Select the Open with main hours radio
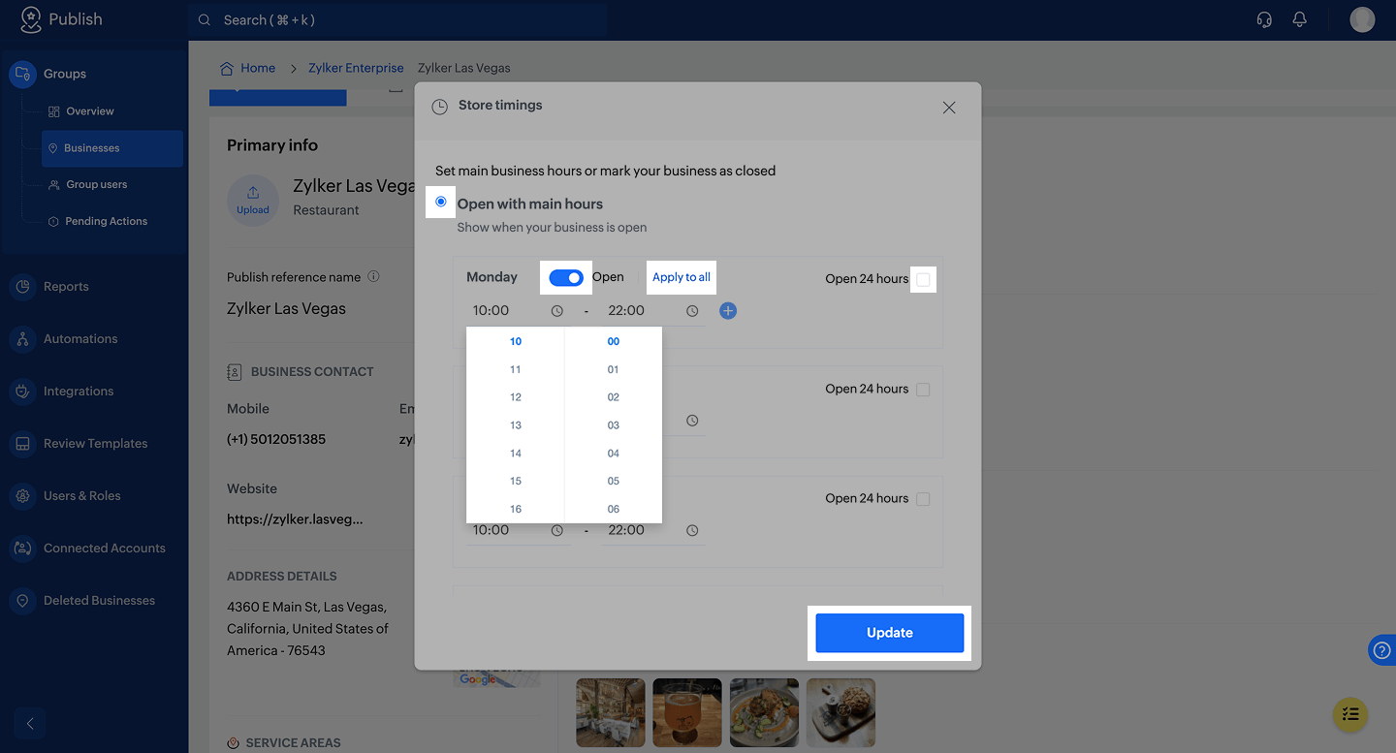 coord(441,202)
